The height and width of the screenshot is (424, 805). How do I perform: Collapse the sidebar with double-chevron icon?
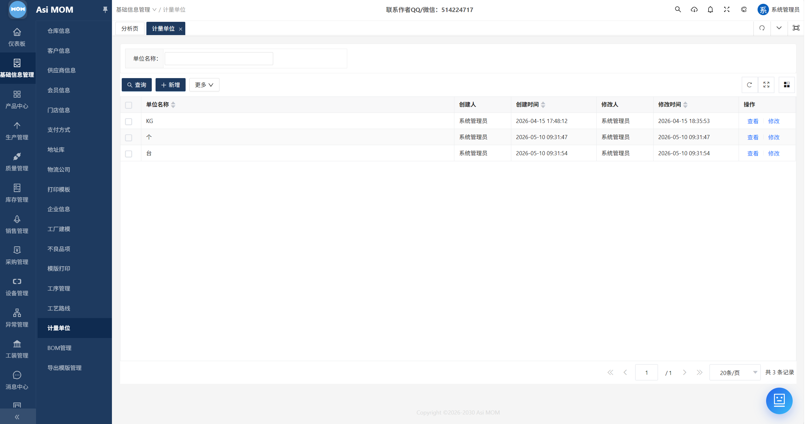click(17, 417)
